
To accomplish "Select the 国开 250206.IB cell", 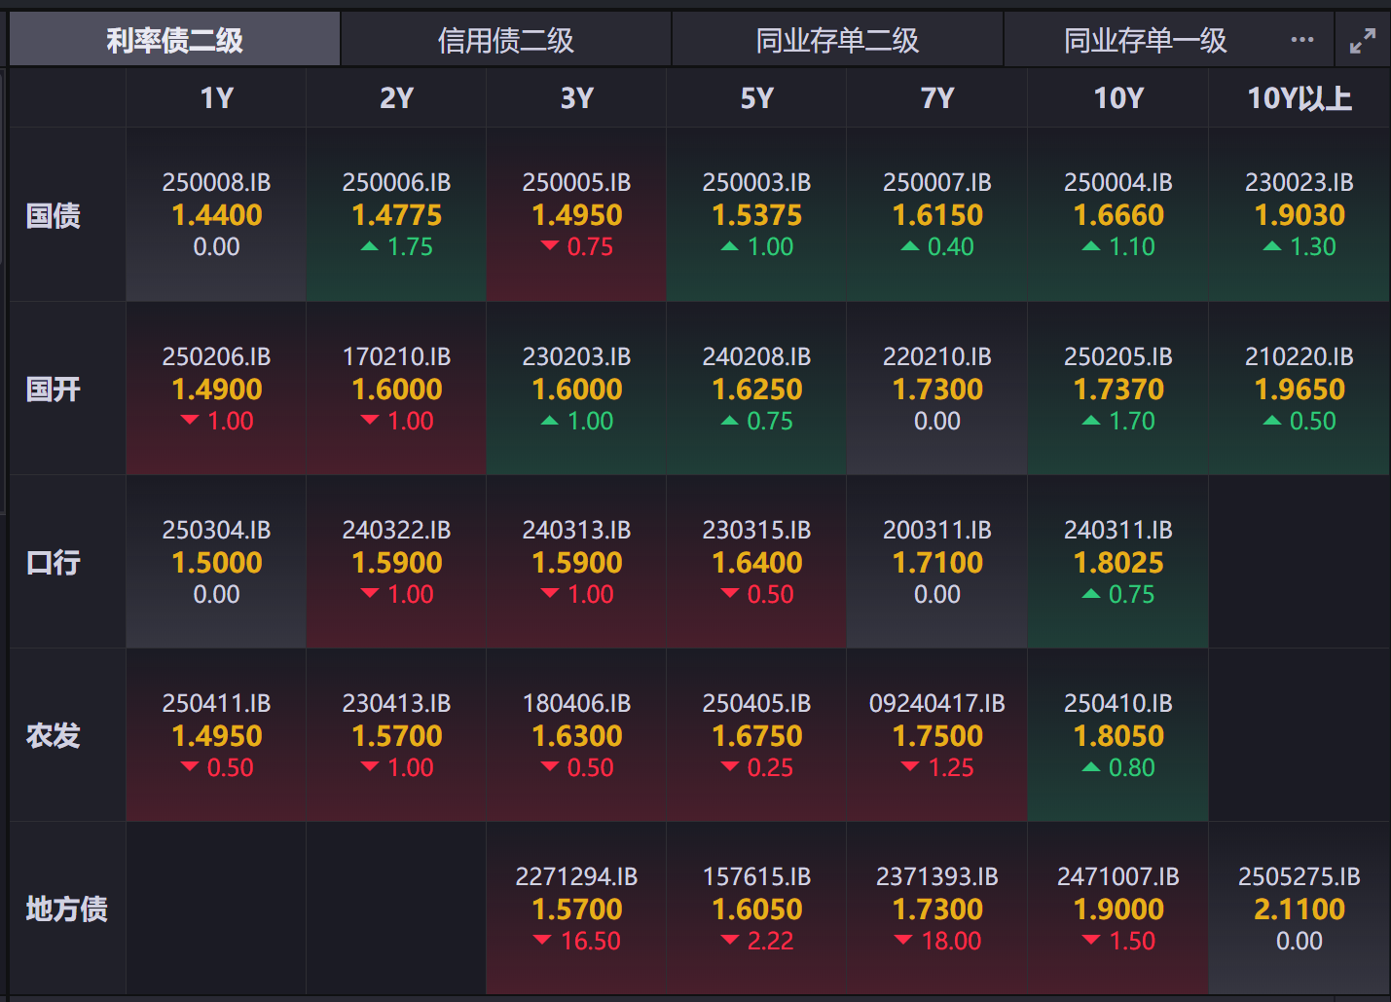I will coord(216,389).
